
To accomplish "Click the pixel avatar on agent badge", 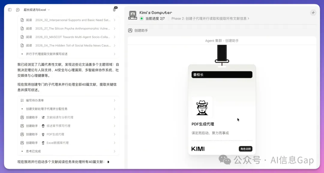I will (x=202, y=108).
